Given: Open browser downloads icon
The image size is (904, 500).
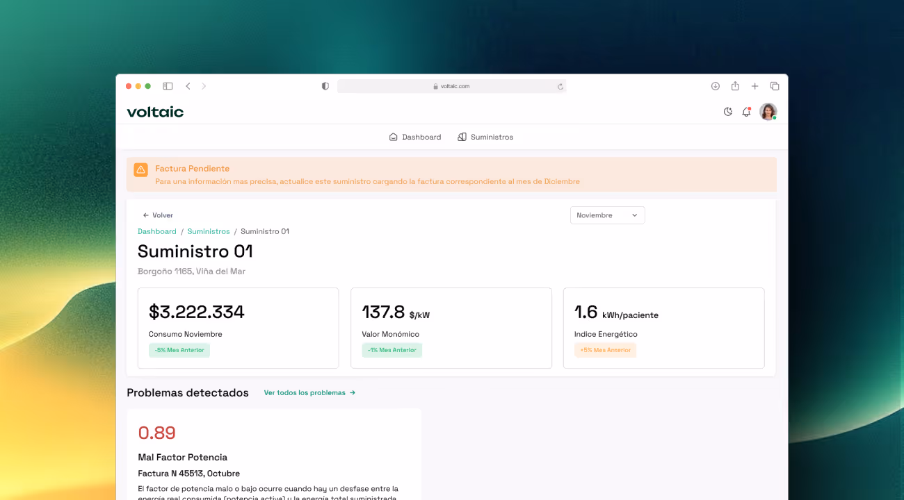Looking at the screenshot, I should click(715, 86).
